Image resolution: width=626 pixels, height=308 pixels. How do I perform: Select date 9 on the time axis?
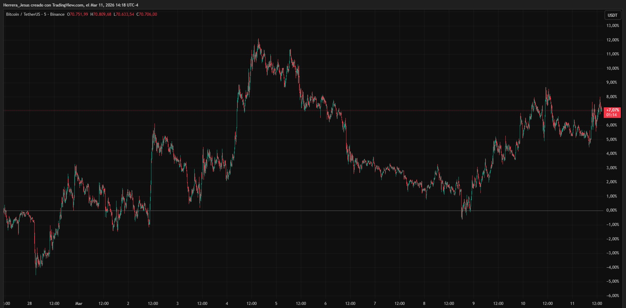click(x=474, y=303)
